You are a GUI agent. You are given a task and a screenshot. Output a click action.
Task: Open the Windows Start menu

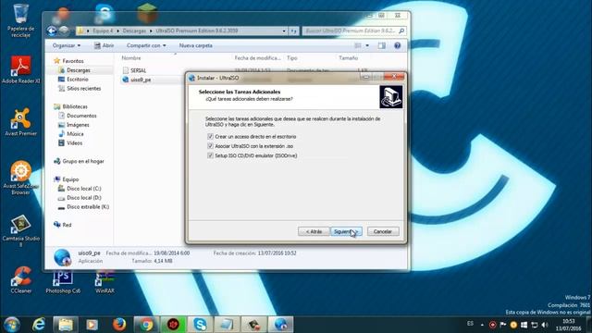pos(12,325)
